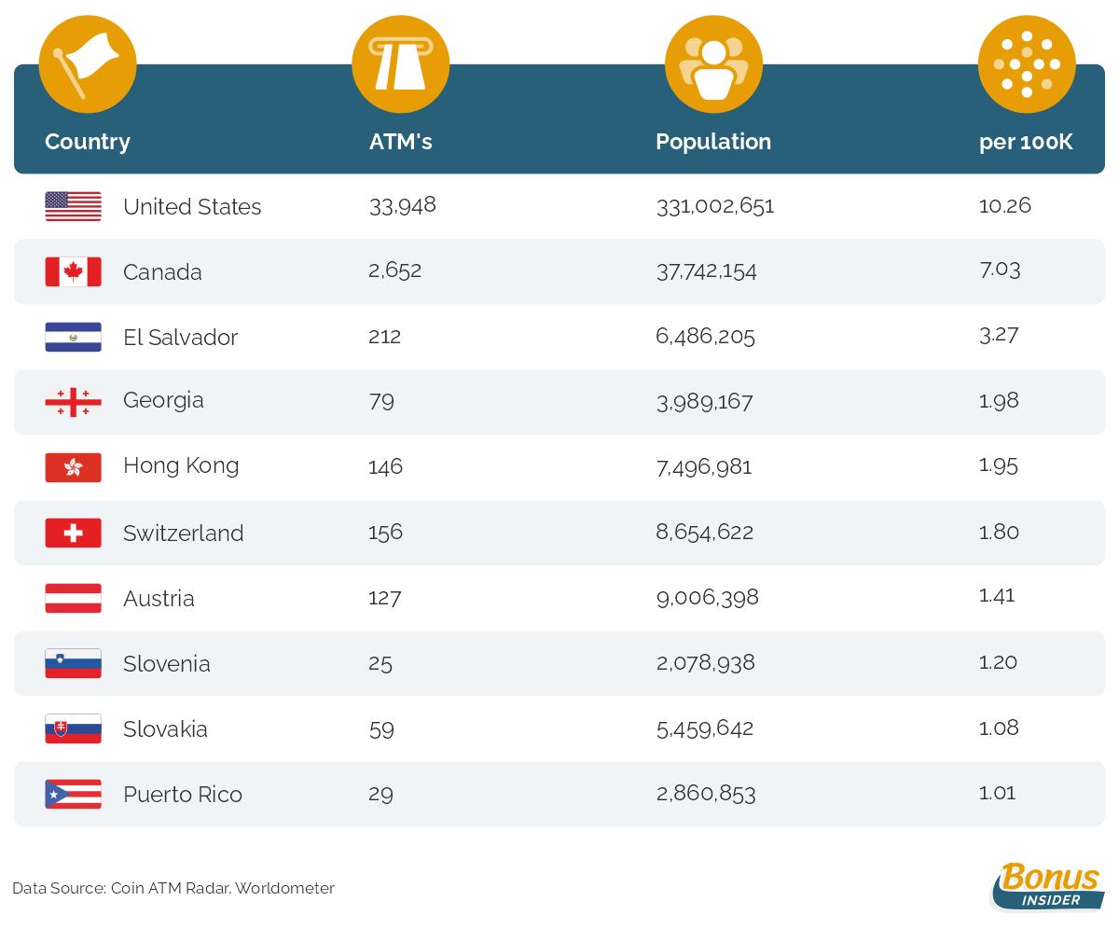
Task: Click the Switzerland flag icon
Action: tap(73, 533)
